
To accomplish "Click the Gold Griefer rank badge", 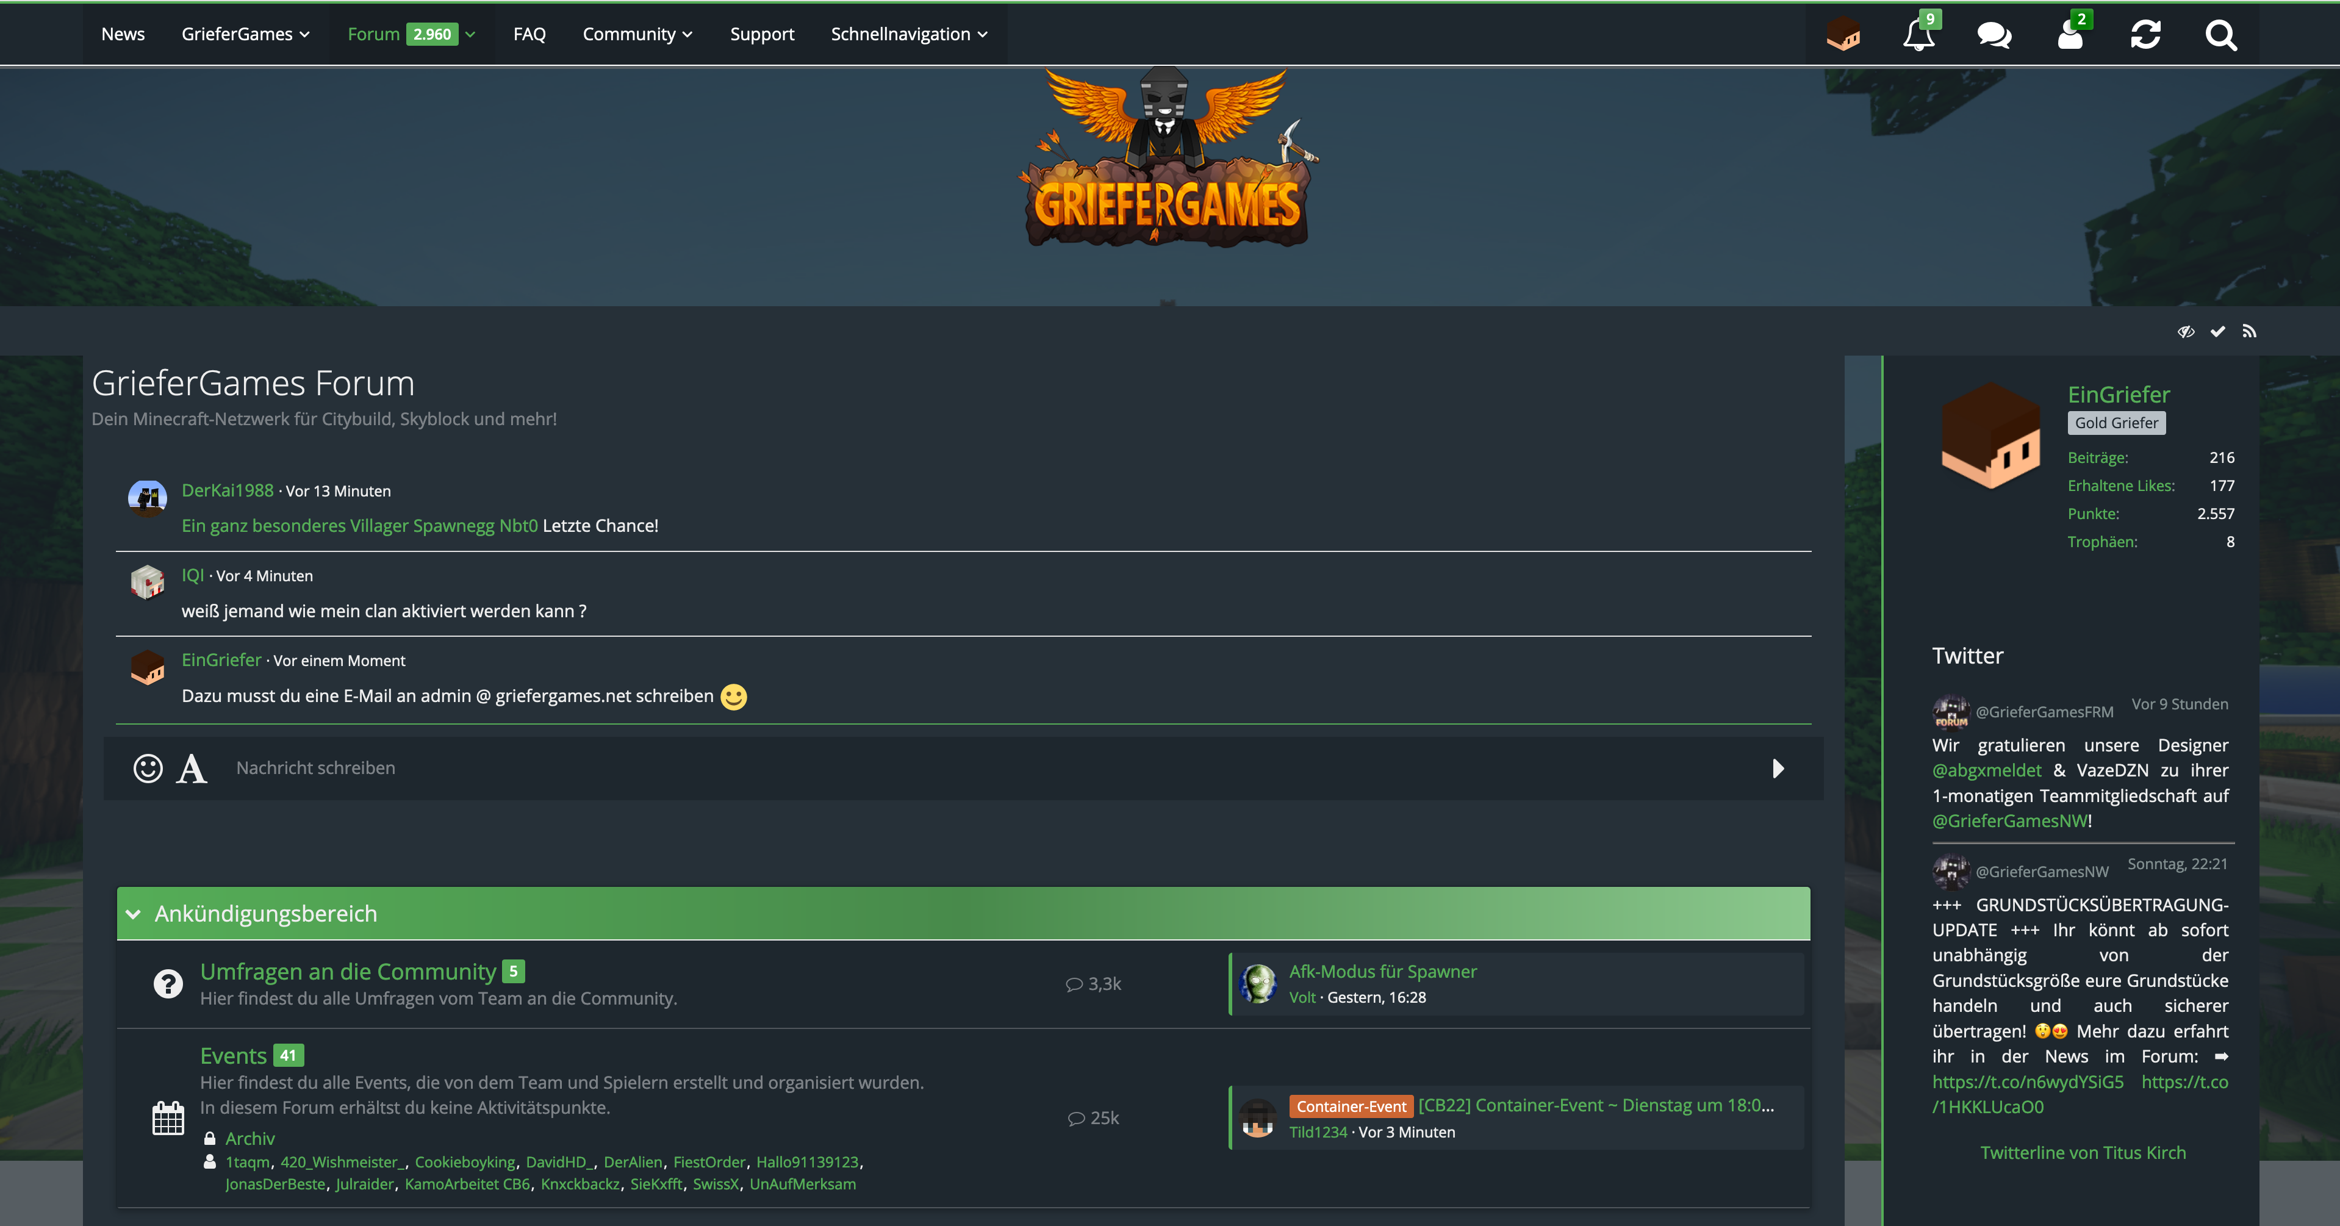I will point(2117,423).
